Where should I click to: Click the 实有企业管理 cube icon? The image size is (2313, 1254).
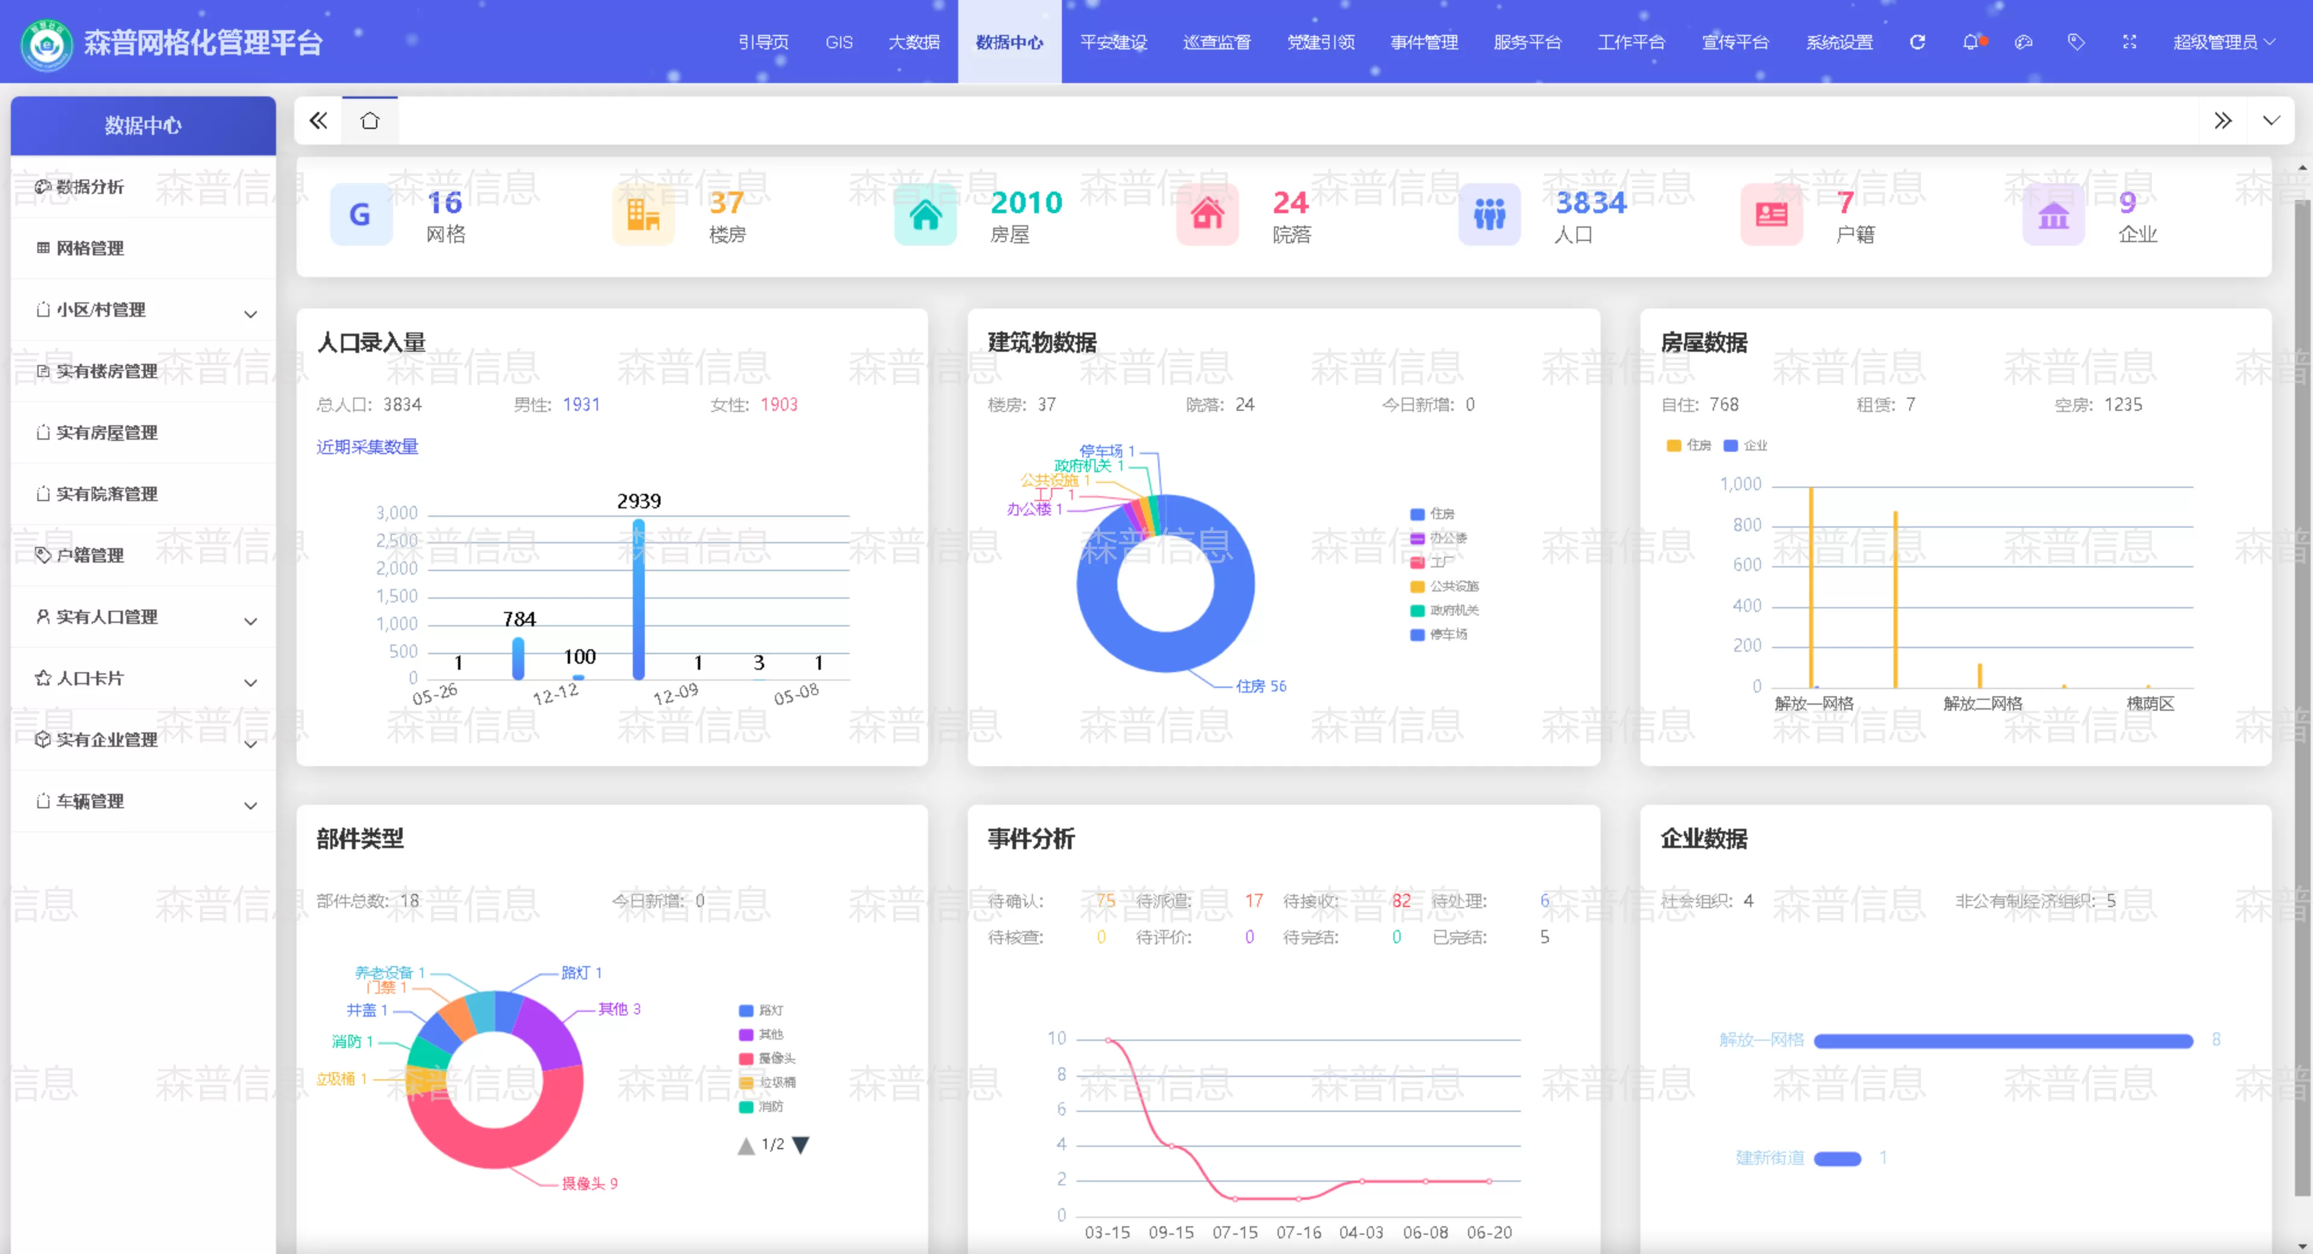pyautogui.click(x=42, y=739)
